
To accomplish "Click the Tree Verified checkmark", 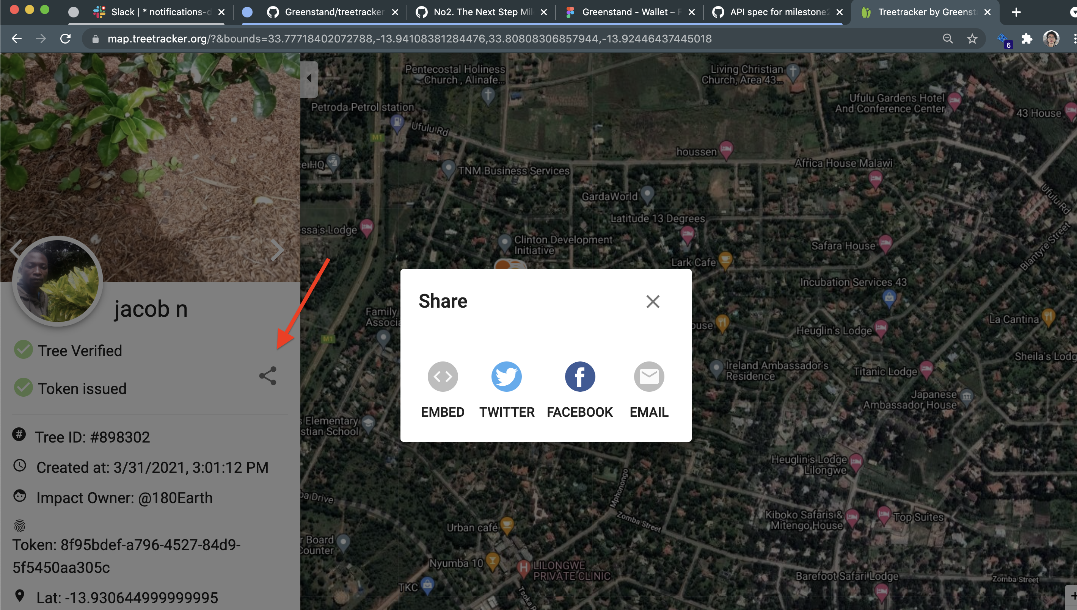I will click(23, 350).
